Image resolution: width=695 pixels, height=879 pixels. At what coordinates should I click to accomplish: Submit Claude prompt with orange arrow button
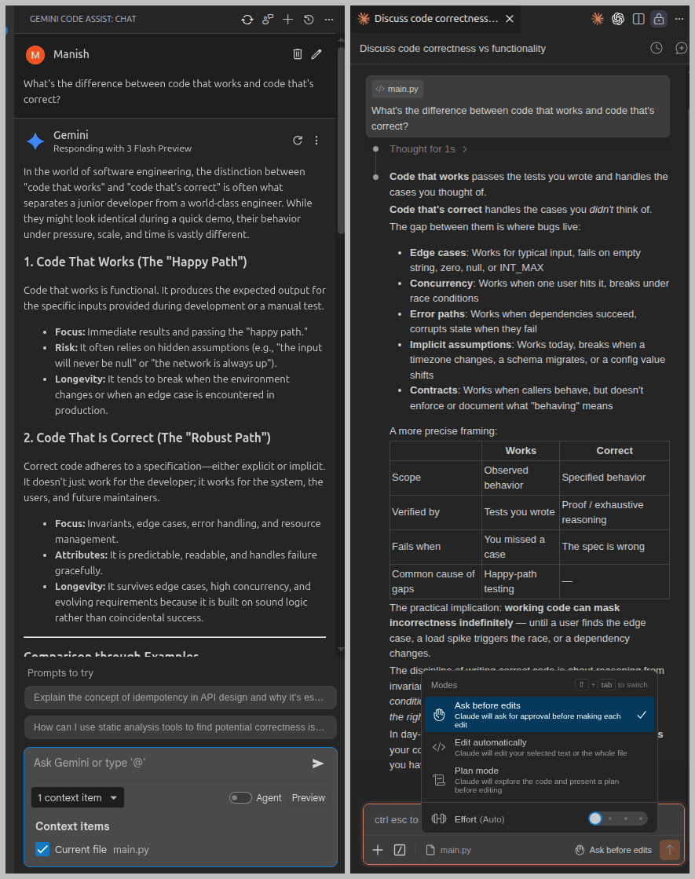tap(670, 850)
